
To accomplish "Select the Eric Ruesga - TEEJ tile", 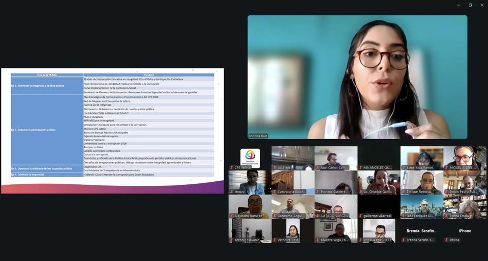I will 378,230.
